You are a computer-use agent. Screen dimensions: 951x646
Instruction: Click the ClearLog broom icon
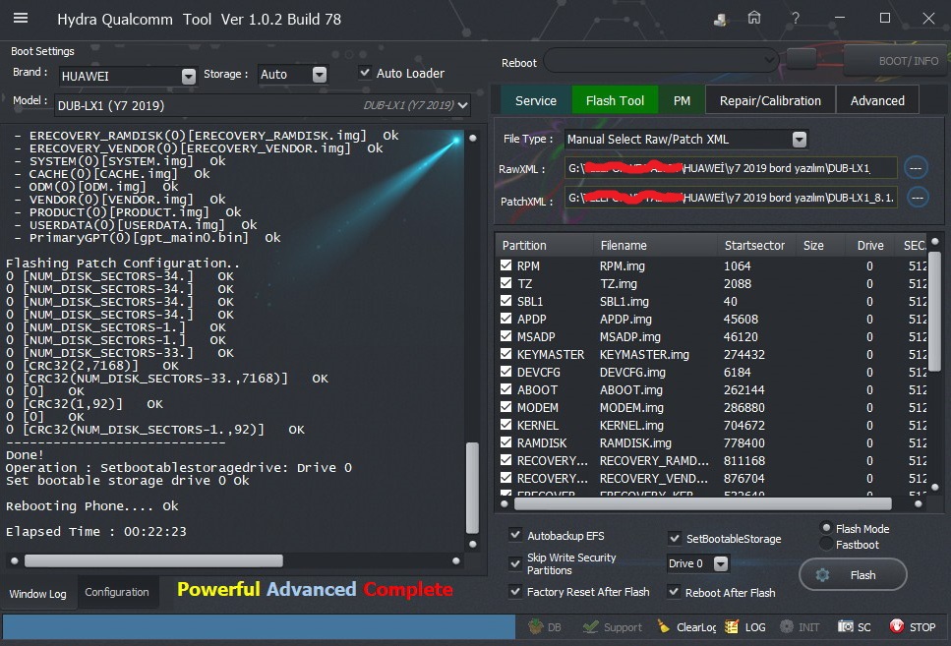[664, 626]
